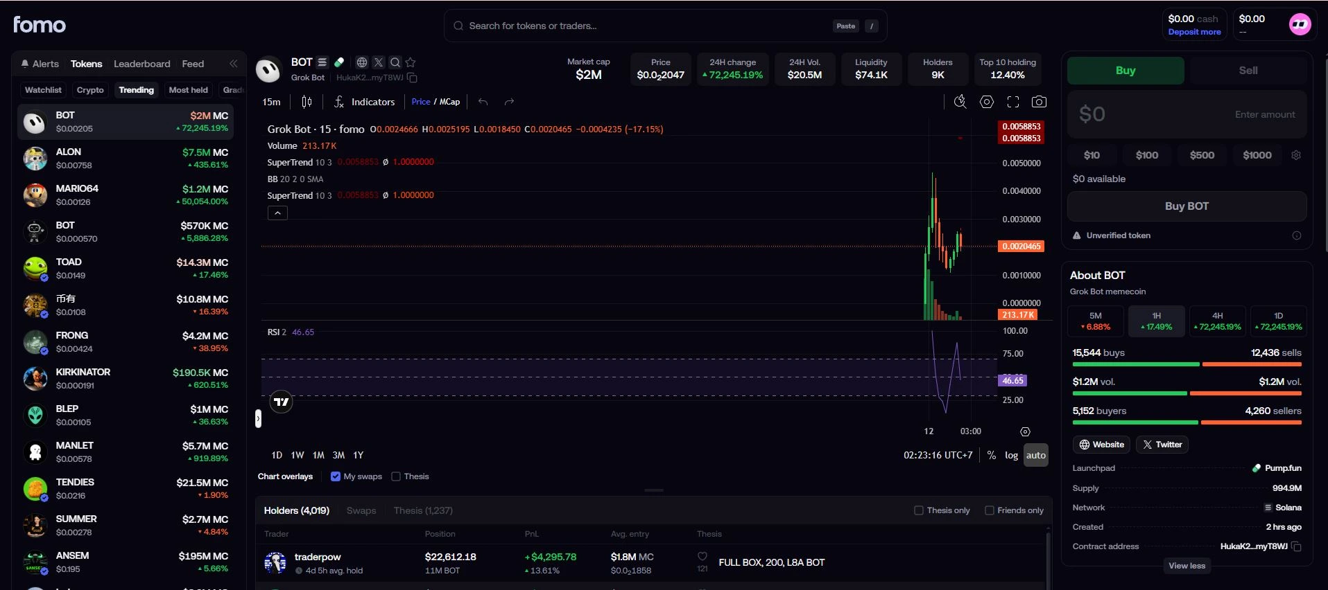Viewport: 1328px width, 590px height.
Task: Collapse details with View less
Action: (x=1187, y=566)
